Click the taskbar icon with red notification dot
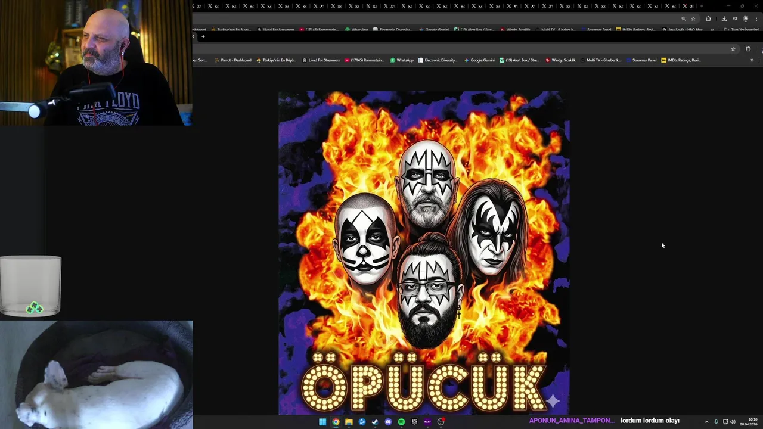763x429 pixels. (x=441, y=422)
